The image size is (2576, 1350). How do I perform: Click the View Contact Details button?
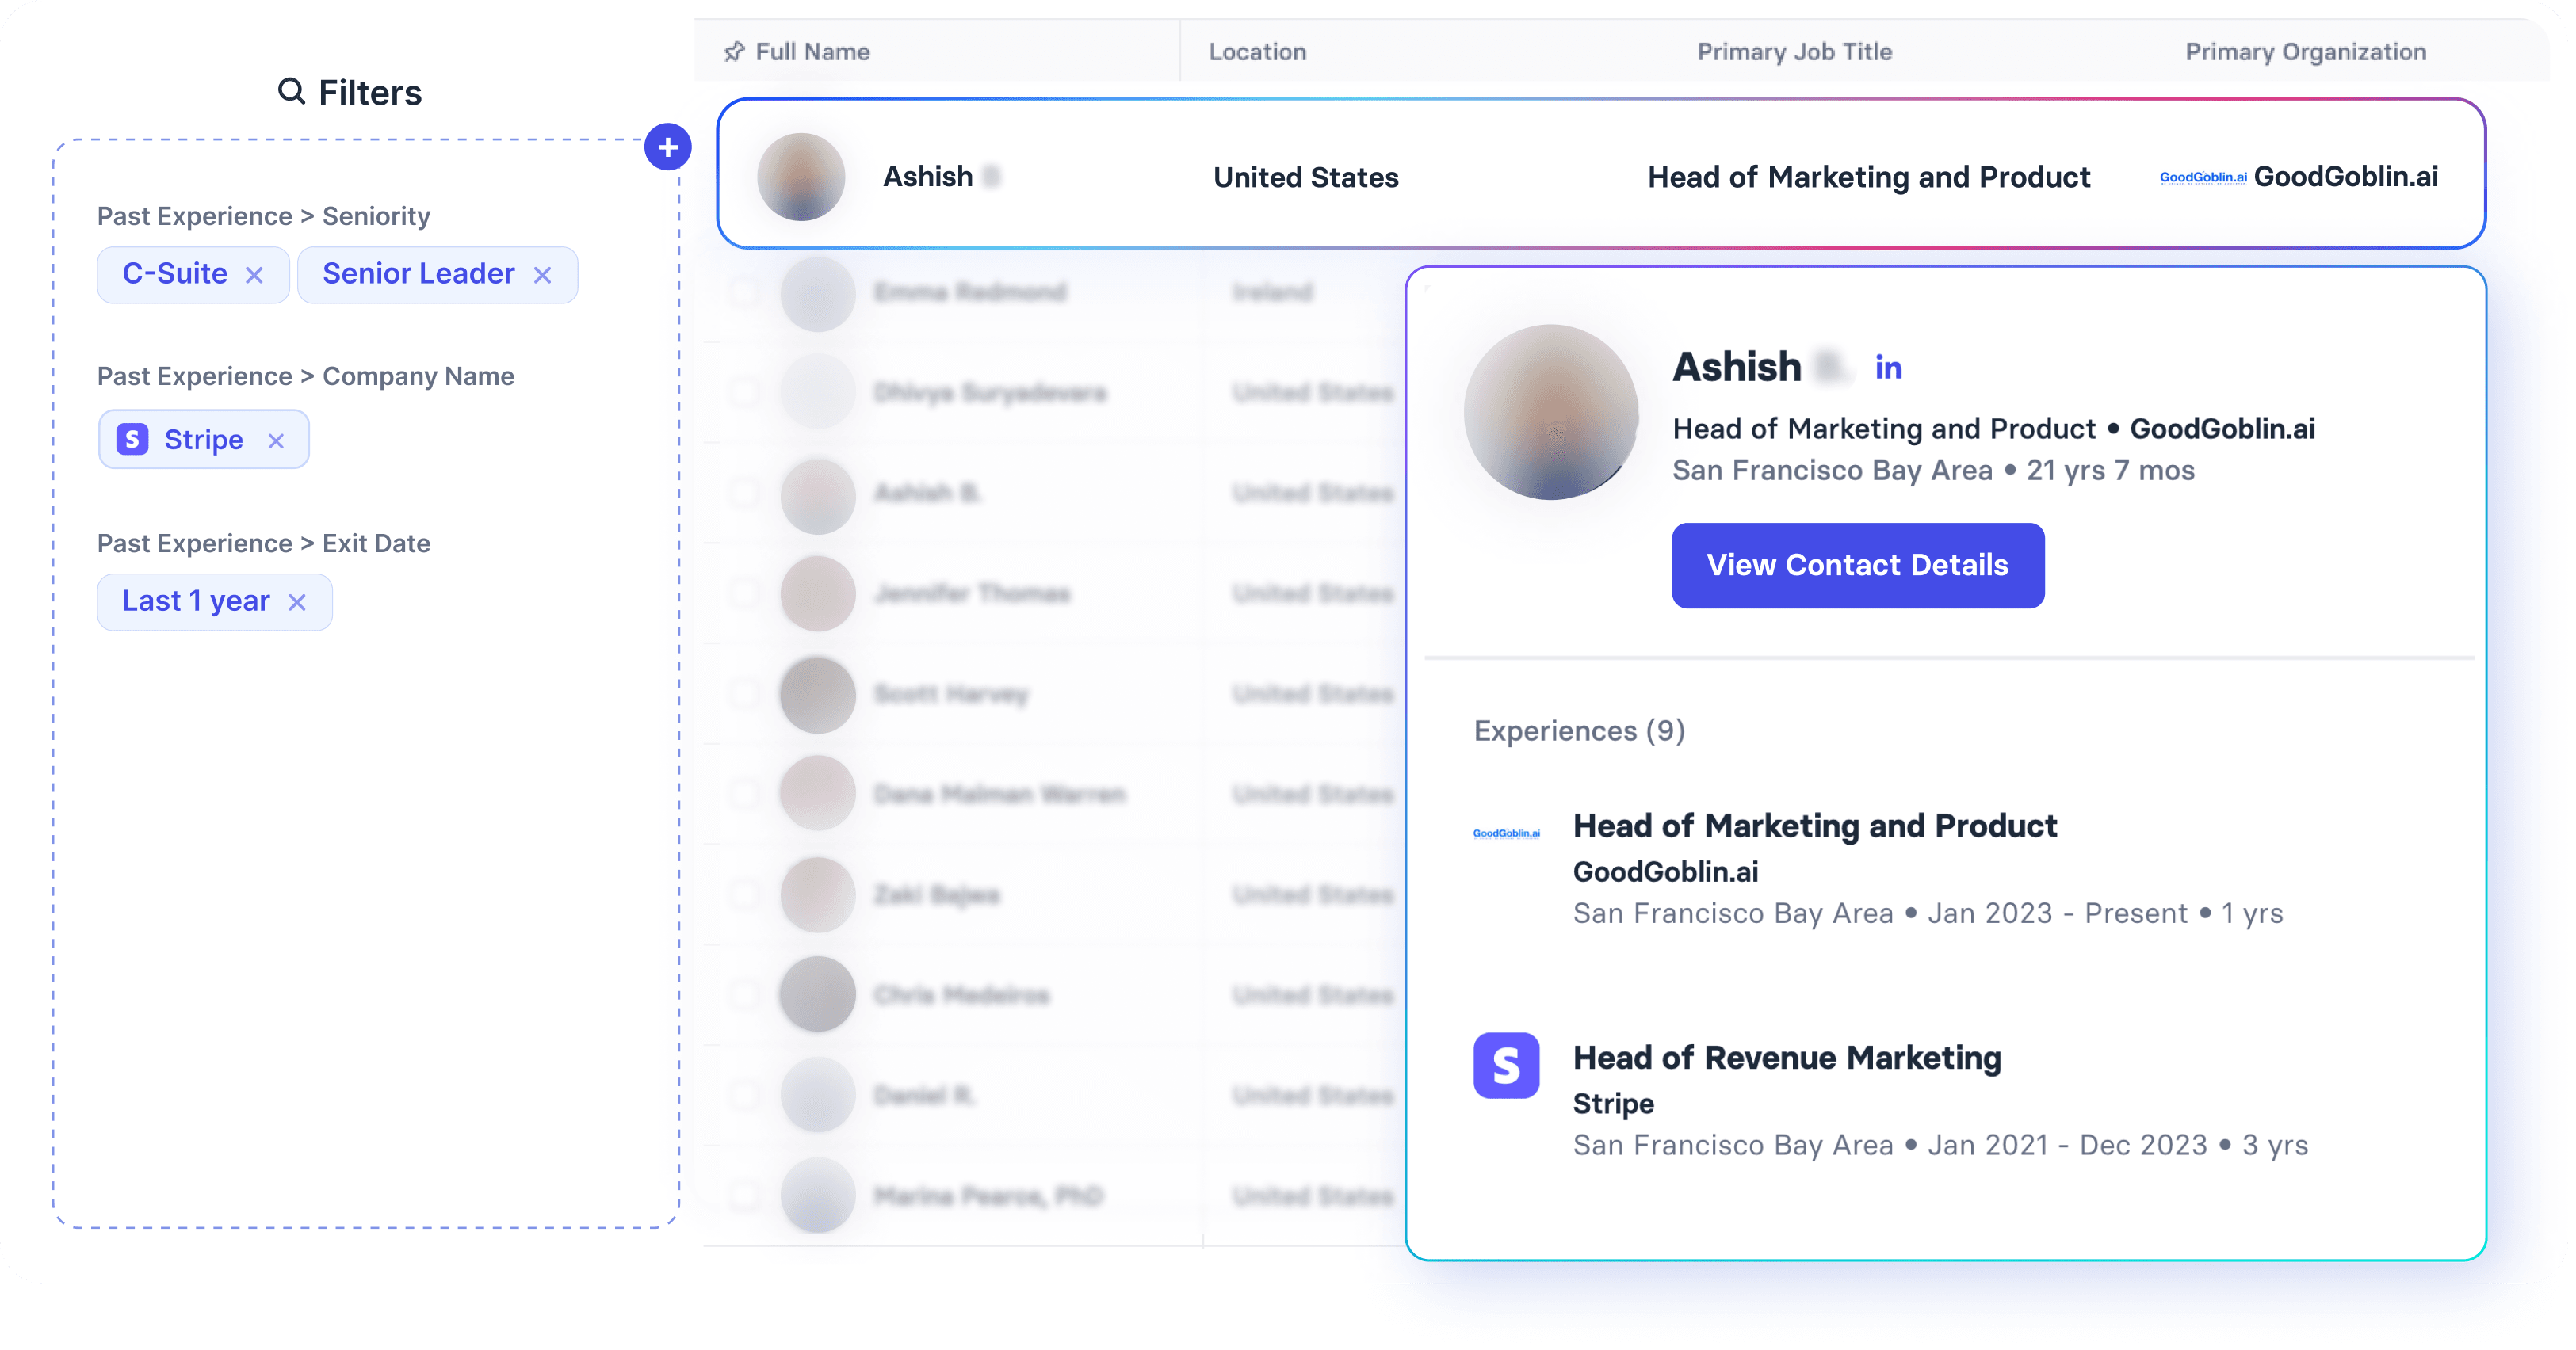coord(1858,566)
